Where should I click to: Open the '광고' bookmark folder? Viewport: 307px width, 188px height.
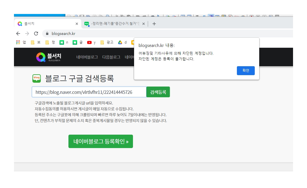click(107, 42)
